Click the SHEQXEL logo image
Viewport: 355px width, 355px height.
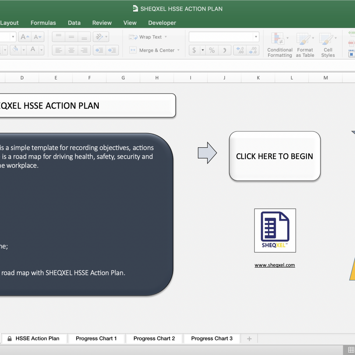tap(275, 231)
